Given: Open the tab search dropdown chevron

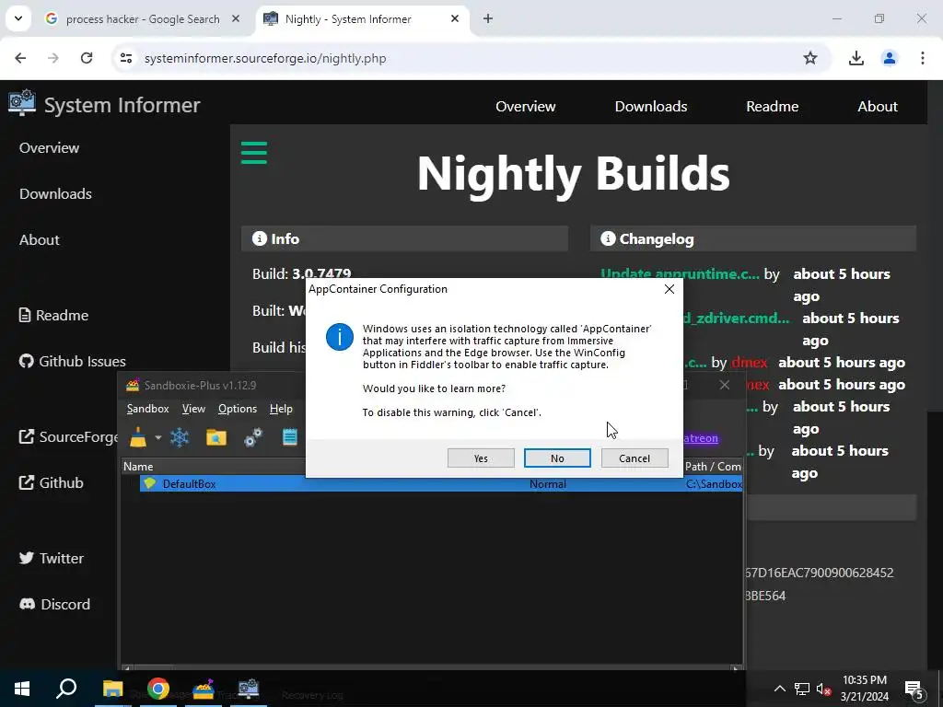Looking at the screenshot, I should [18, 18].
